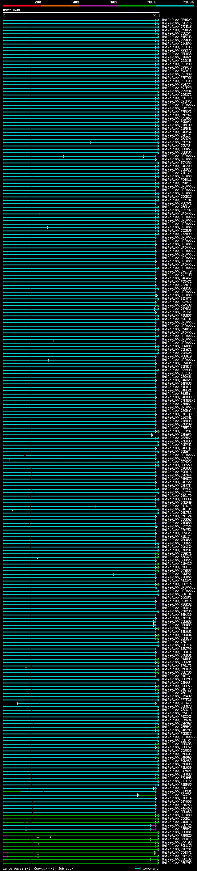This screenshot has height=871, width=197.
Task: Click hit label UniRef100_C4V939
Action: coord(176,489)
